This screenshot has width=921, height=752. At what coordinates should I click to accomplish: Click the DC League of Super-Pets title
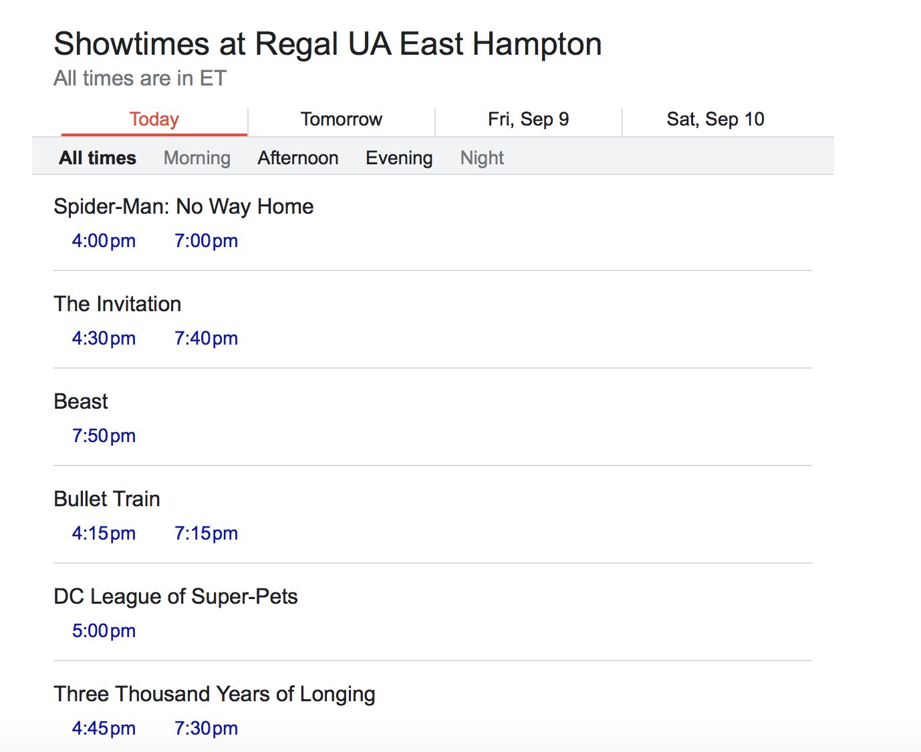tap(176, 596)
